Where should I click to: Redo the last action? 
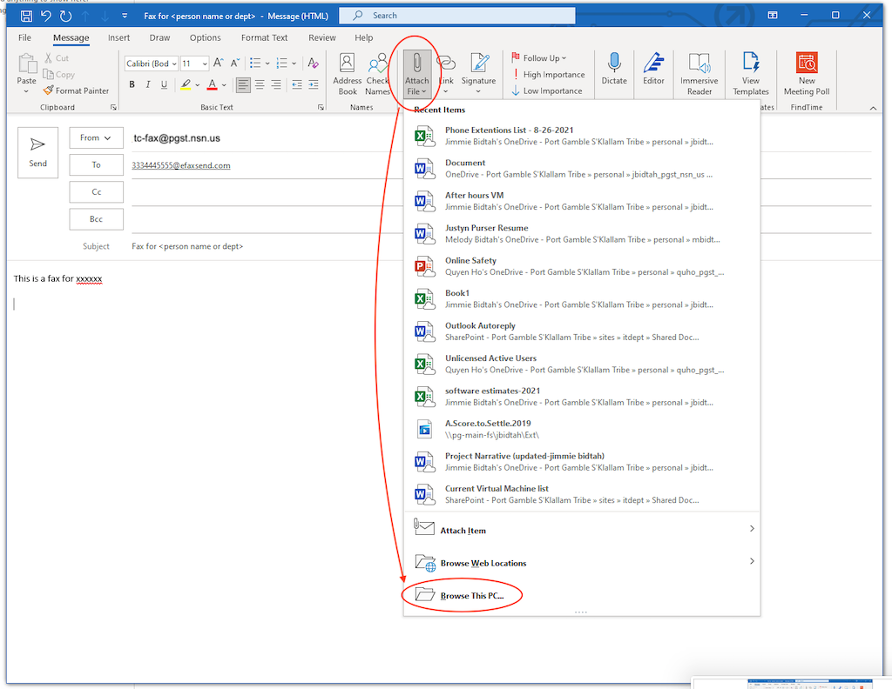click(66, 16)
